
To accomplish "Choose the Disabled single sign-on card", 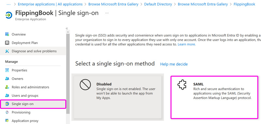I will click(x=118, y=97).
